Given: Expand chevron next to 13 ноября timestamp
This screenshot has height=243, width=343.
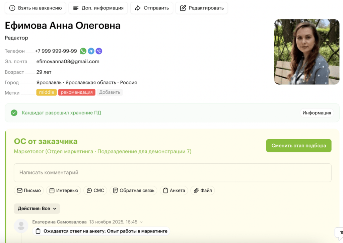Looking at the screenshot, I should (x=141, y=222).
